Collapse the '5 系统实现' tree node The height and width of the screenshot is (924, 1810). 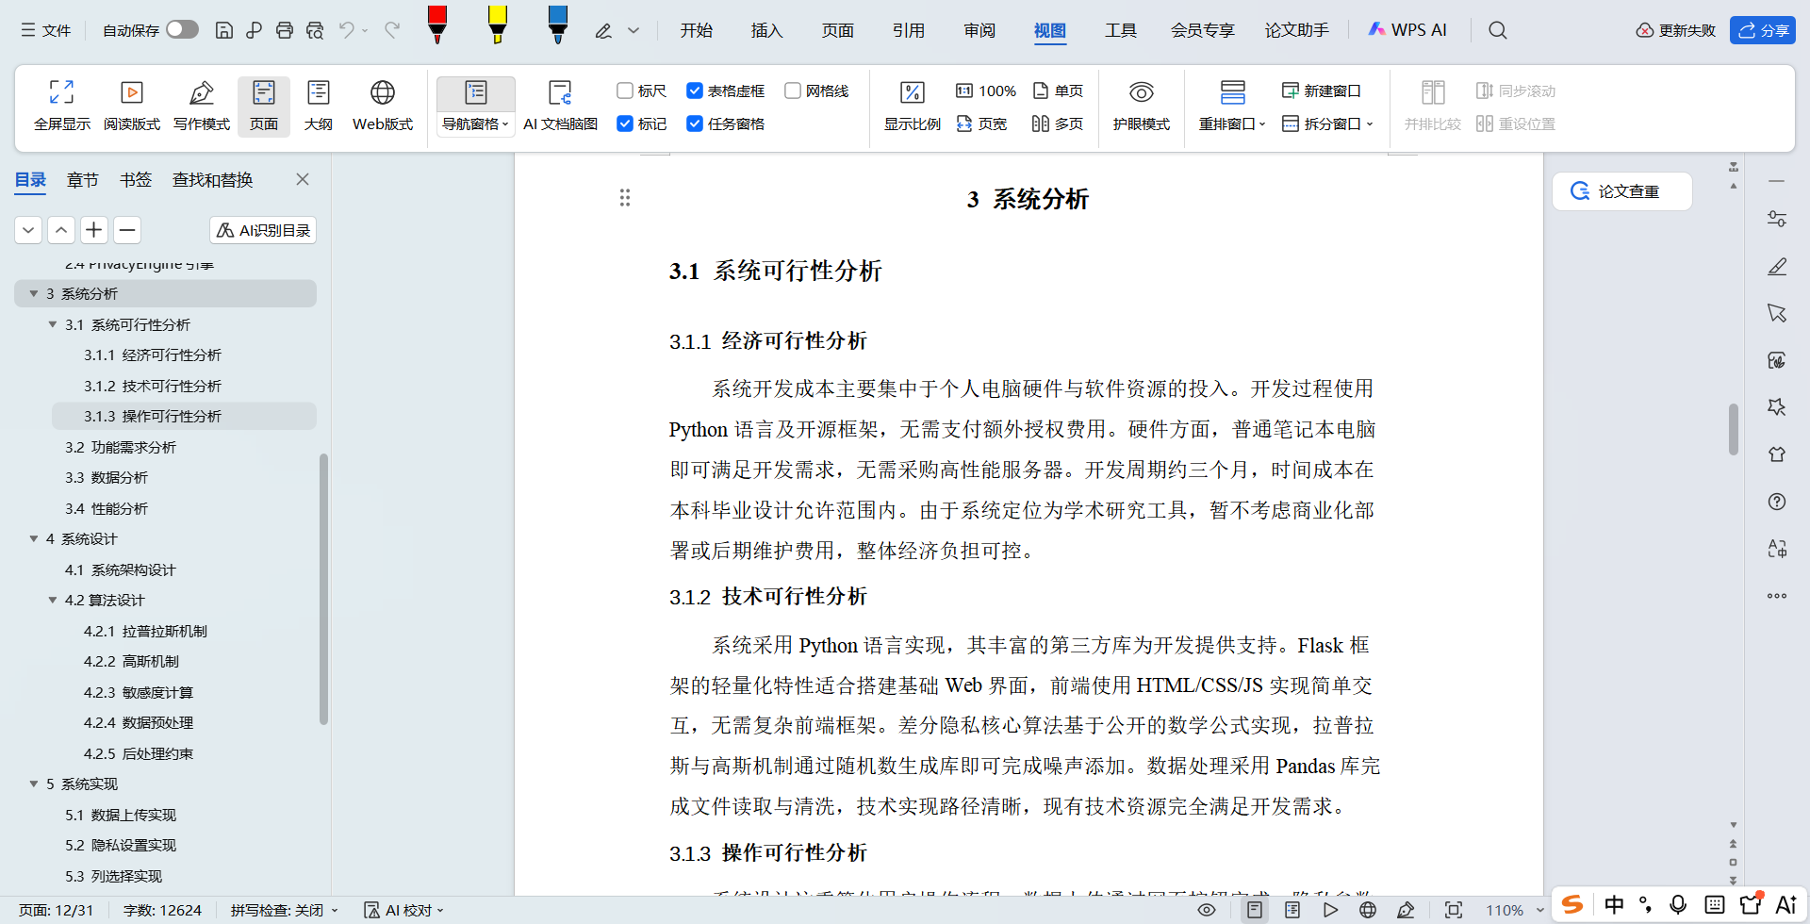point(34,784)
